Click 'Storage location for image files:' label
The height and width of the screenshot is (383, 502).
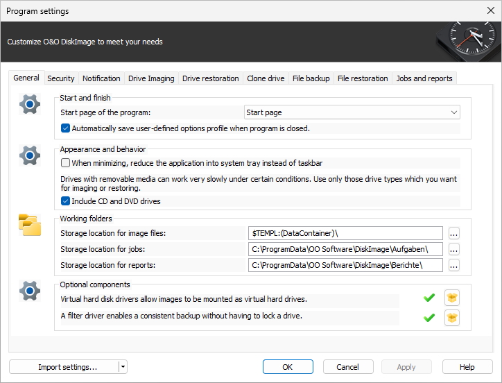pos(113,233)
